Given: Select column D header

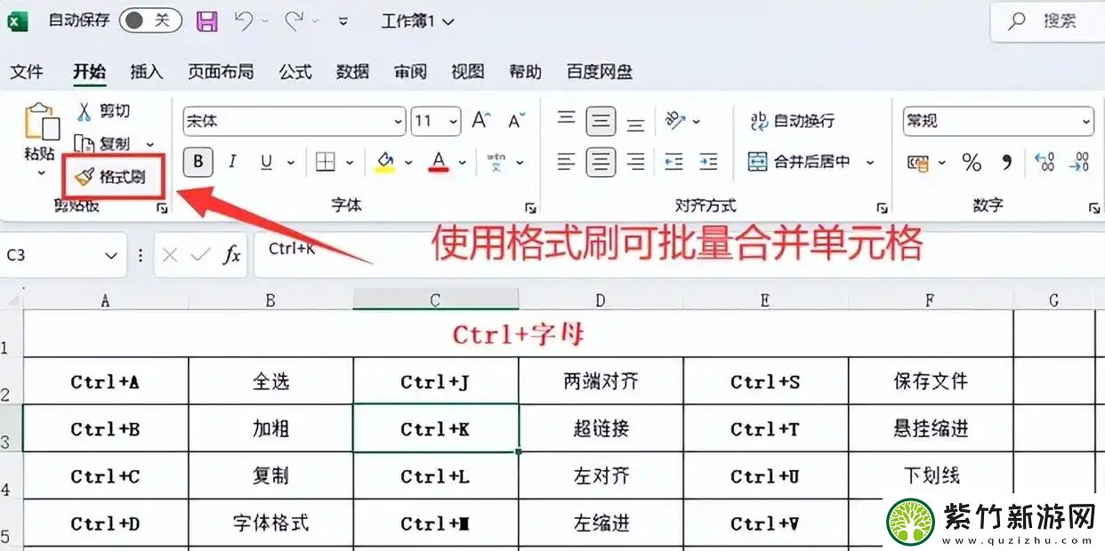Looking at the screenshot, I should (601, 300).
